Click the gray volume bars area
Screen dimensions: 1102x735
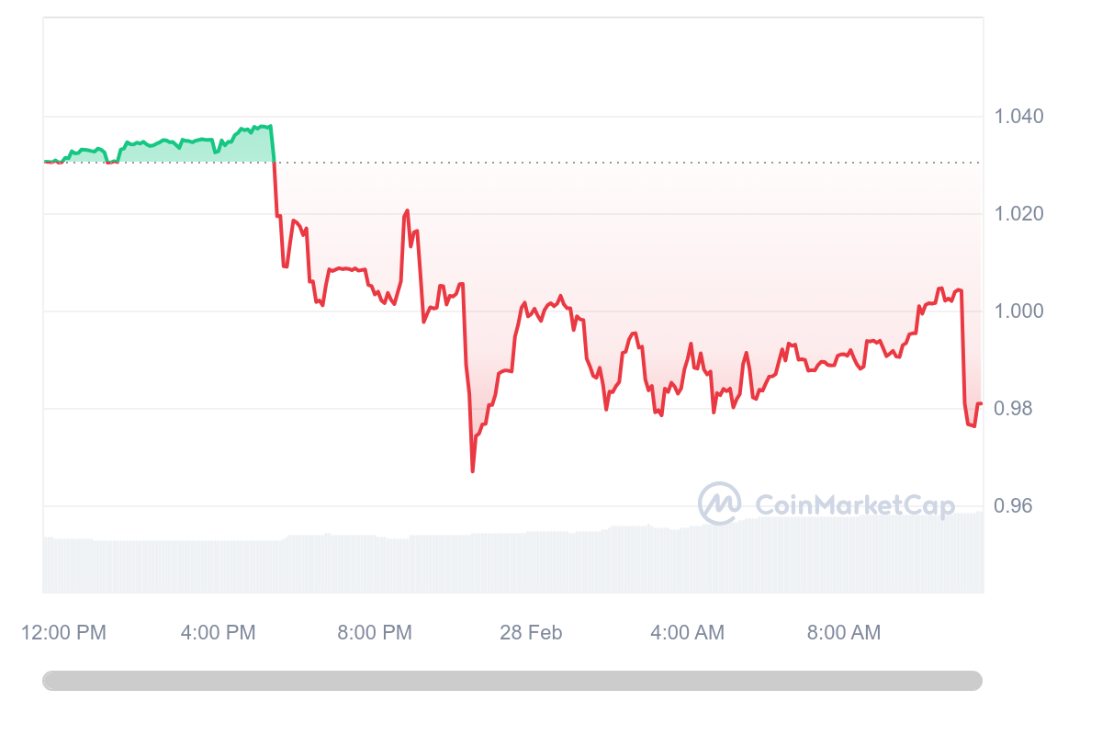point(512,562)
